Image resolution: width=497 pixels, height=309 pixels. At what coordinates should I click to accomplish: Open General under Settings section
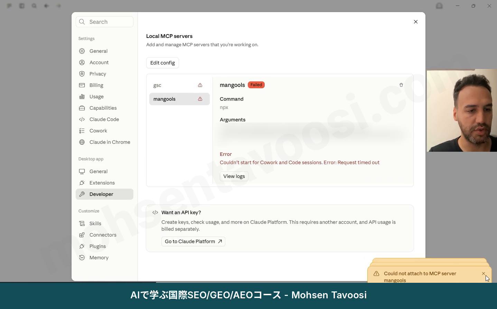pyautogui.click(x=104, y=51)
